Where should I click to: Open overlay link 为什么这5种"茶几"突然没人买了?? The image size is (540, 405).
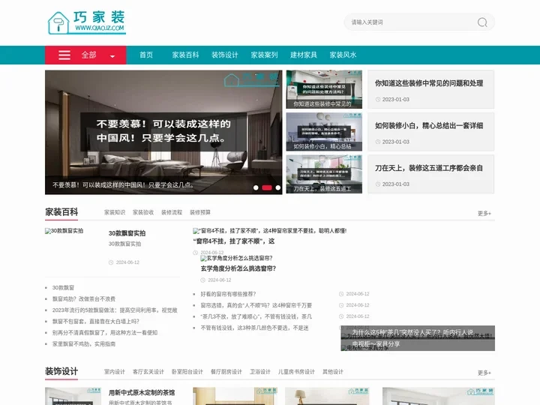pos(412,333)
